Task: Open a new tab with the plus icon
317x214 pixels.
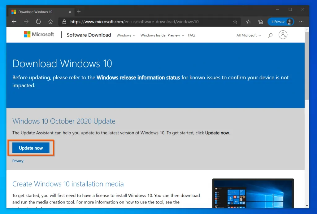Action: (79, 12)
